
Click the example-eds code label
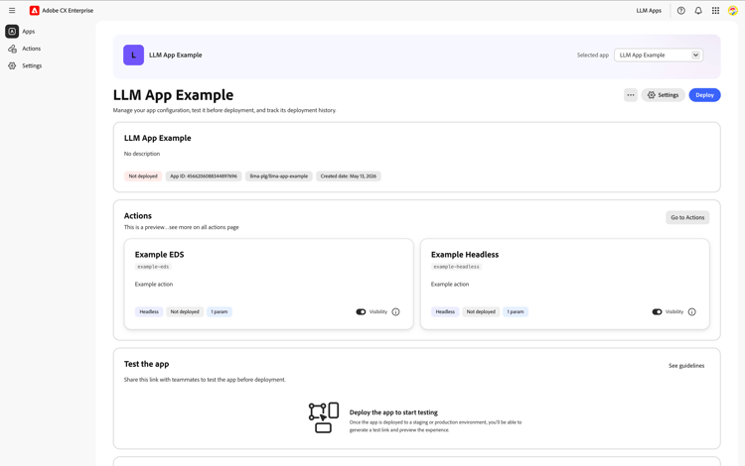pos(153,267)
